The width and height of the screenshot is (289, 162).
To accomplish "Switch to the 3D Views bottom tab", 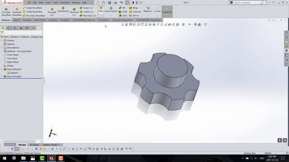I will click(34, 145).
